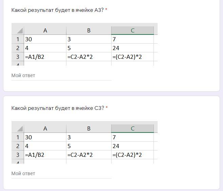Click cell with =(C2-A2)*2 in first table
The height and width of the screenshot is (191, 223).
tap(133, 57)
